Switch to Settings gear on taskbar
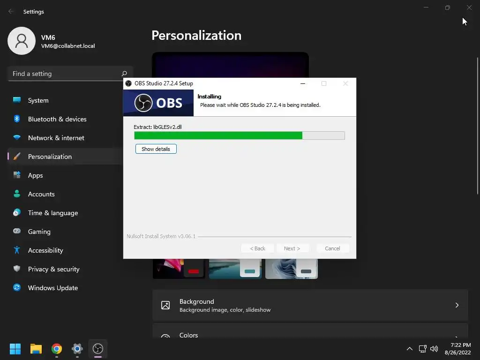This screenshot has width=480, height=360. (x=77, y=349)
